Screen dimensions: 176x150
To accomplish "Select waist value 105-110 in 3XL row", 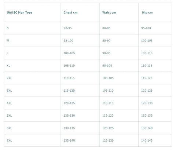I will coord(108,91).
